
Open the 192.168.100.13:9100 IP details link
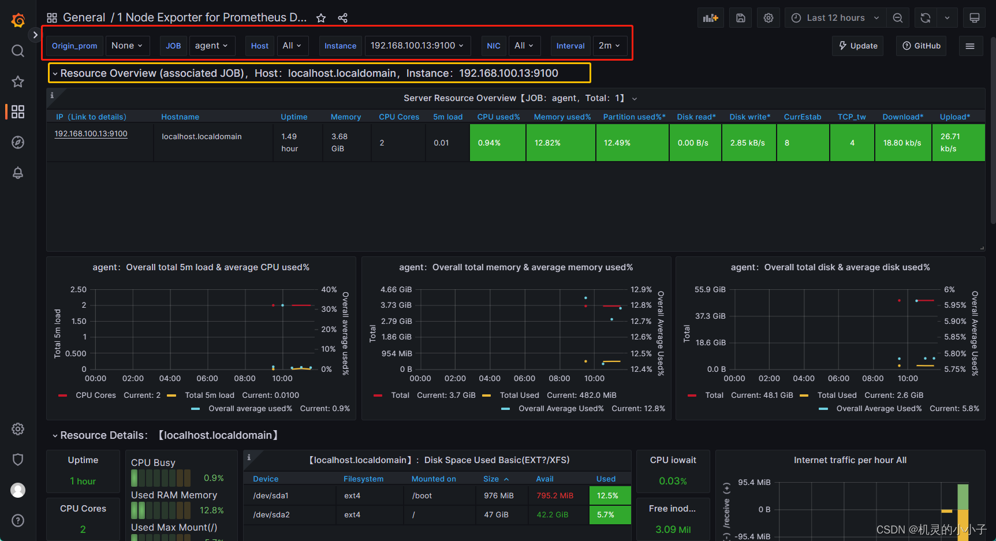(91, 133)
